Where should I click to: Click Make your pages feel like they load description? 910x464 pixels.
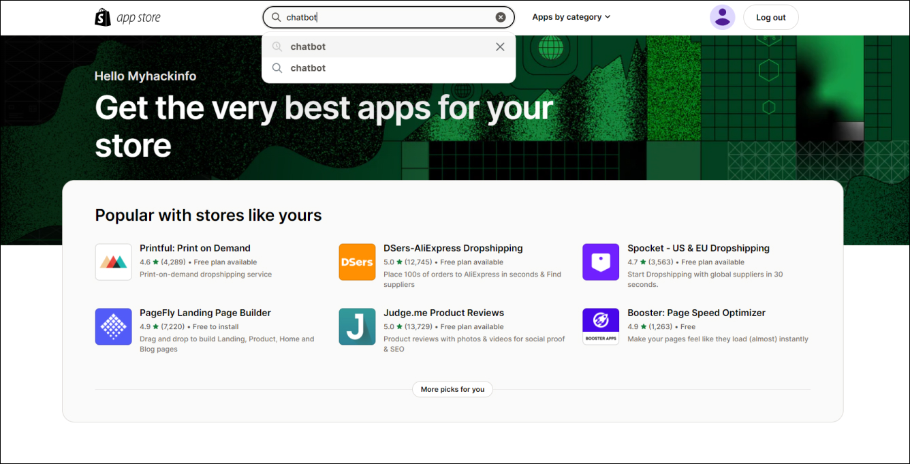[x=718, y=339]
